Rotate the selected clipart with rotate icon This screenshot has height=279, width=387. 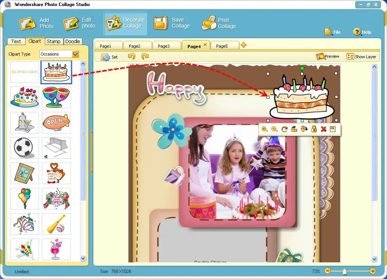[x=284, y=129]
